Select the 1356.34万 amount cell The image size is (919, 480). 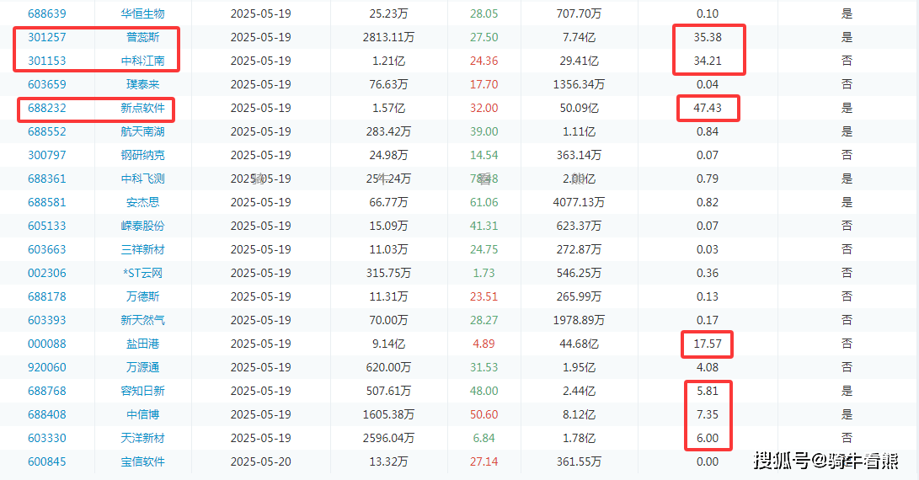point(579,84)
